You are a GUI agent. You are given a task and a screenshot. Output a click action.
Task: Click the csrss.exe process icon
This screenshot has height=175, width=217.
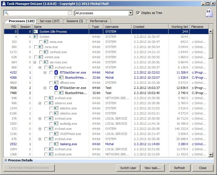41,47
